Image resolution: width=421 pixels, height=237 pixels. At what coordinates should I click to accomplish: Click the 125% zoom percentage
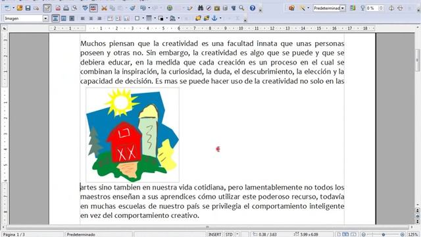click(413, 234)
